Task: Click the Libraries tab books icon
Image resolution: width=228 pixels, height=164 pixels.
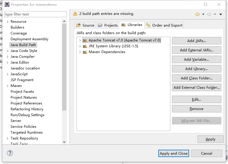Action: [124, 25]
